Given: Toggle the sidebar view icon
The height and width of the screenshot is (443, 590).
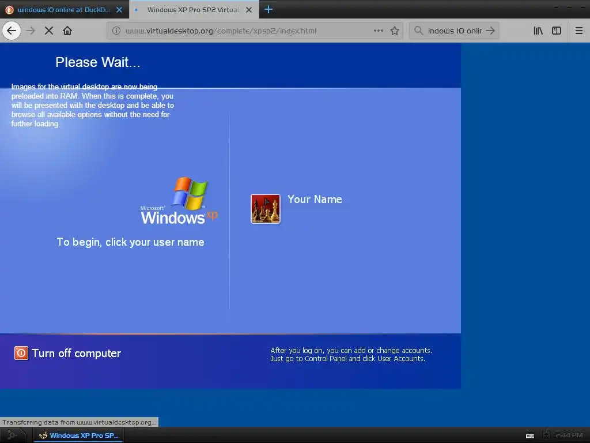Looking at the screenshot, I should point(557,31).
